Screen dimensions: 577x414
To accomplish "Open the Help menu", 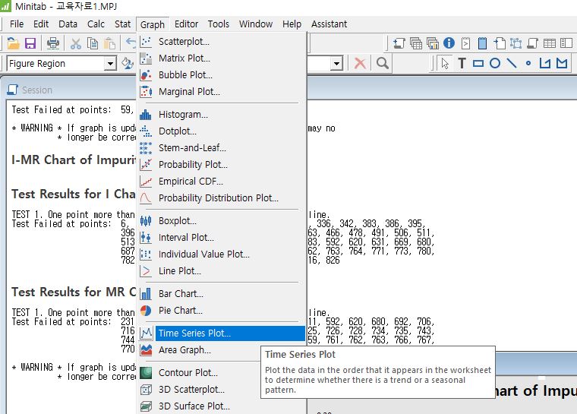I will pyautogui.click(x=292, y=24).
